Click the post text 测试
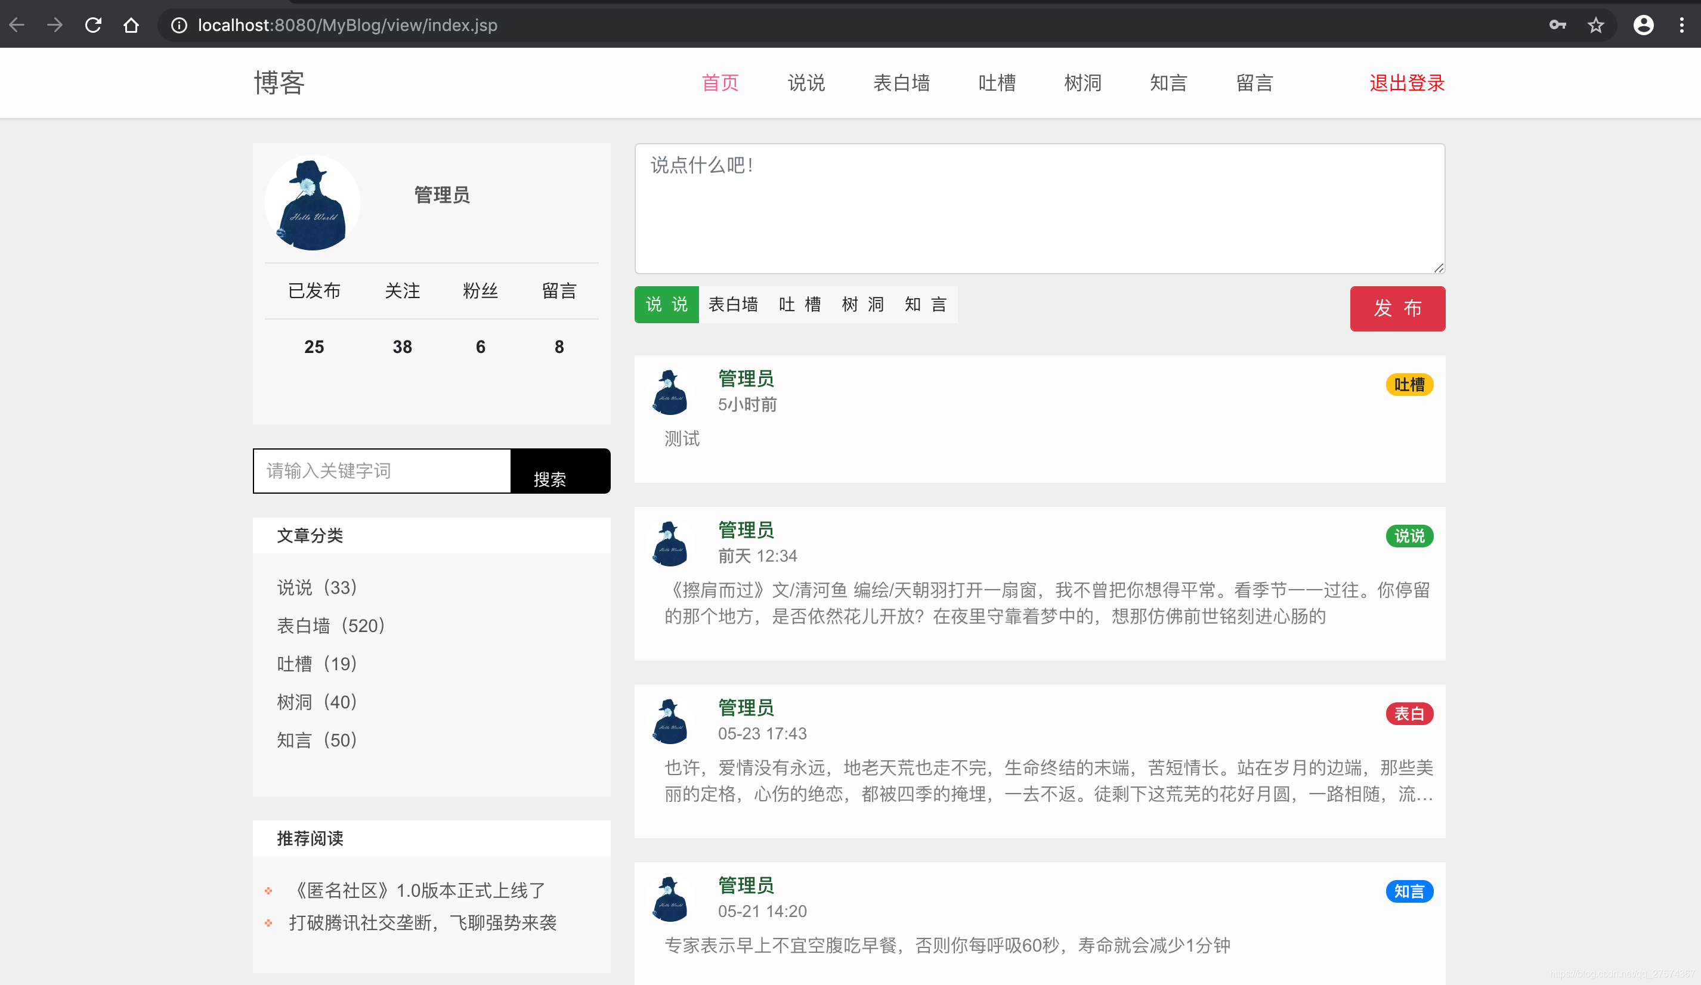Image resolution: width=1701 pixels, height=985 pixels. (682, 439)
